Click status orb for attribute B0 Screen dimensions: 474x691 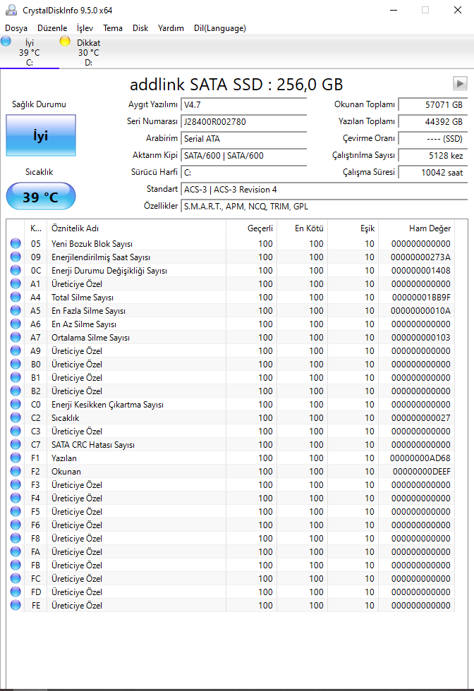pos(16,364)
